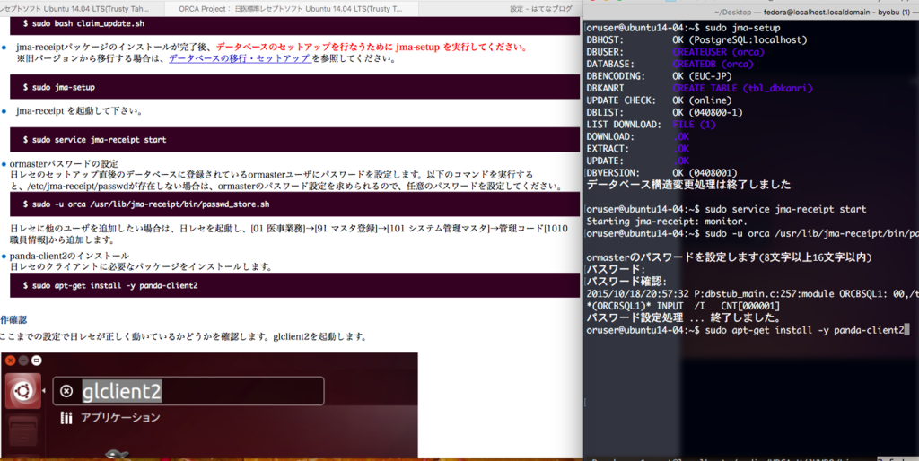This screenshot has height=461, width=919.
Task: Click the パスワード確認: prompt line
Action: [626, 282]
